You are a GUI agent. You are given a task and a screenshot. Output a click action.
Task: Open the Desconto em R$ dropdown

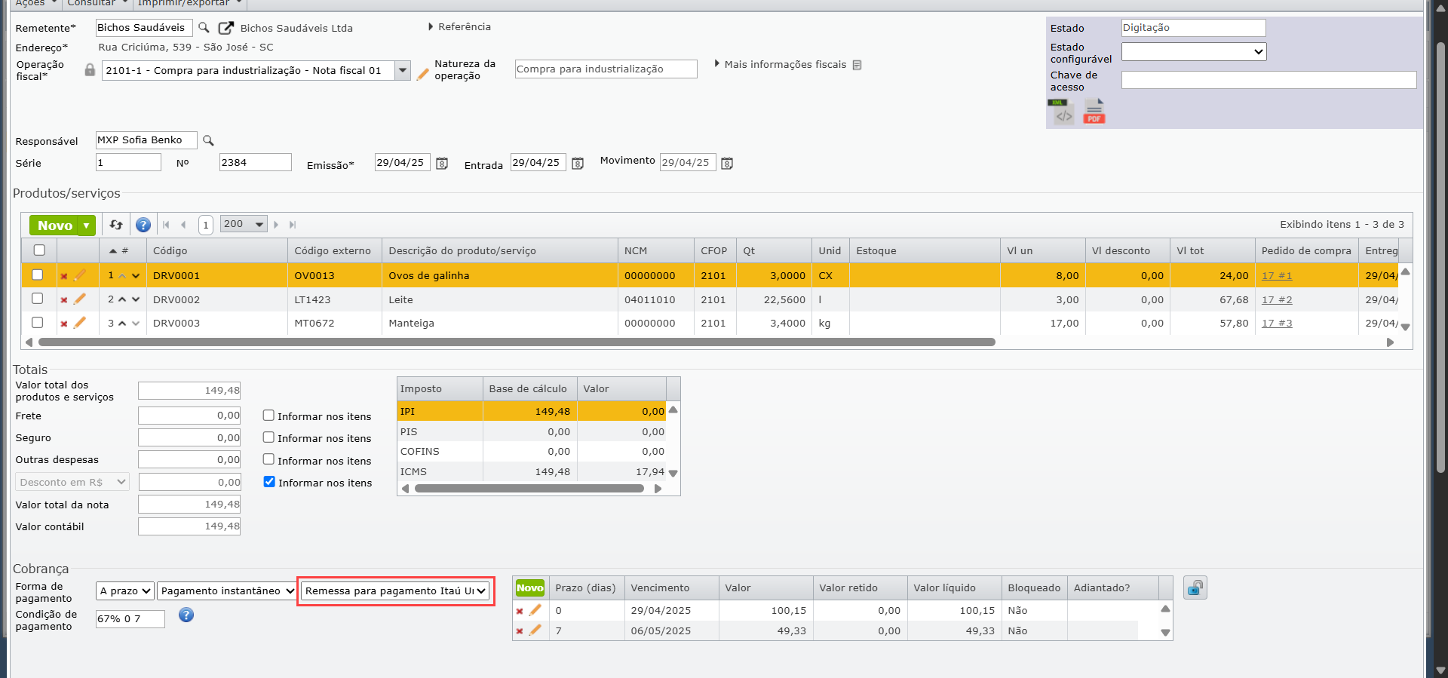click(72, 482)
